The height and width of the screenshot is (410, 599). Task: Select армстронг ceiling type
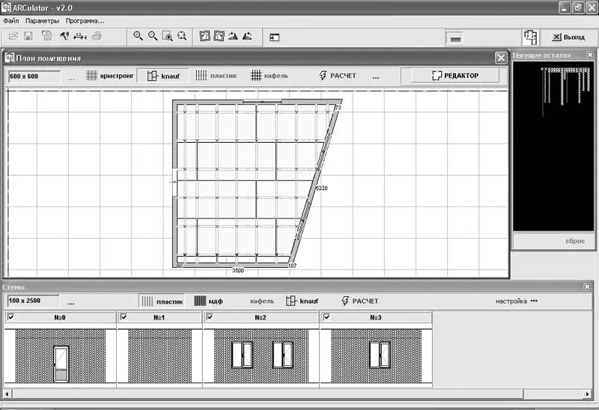pos(110,76)
